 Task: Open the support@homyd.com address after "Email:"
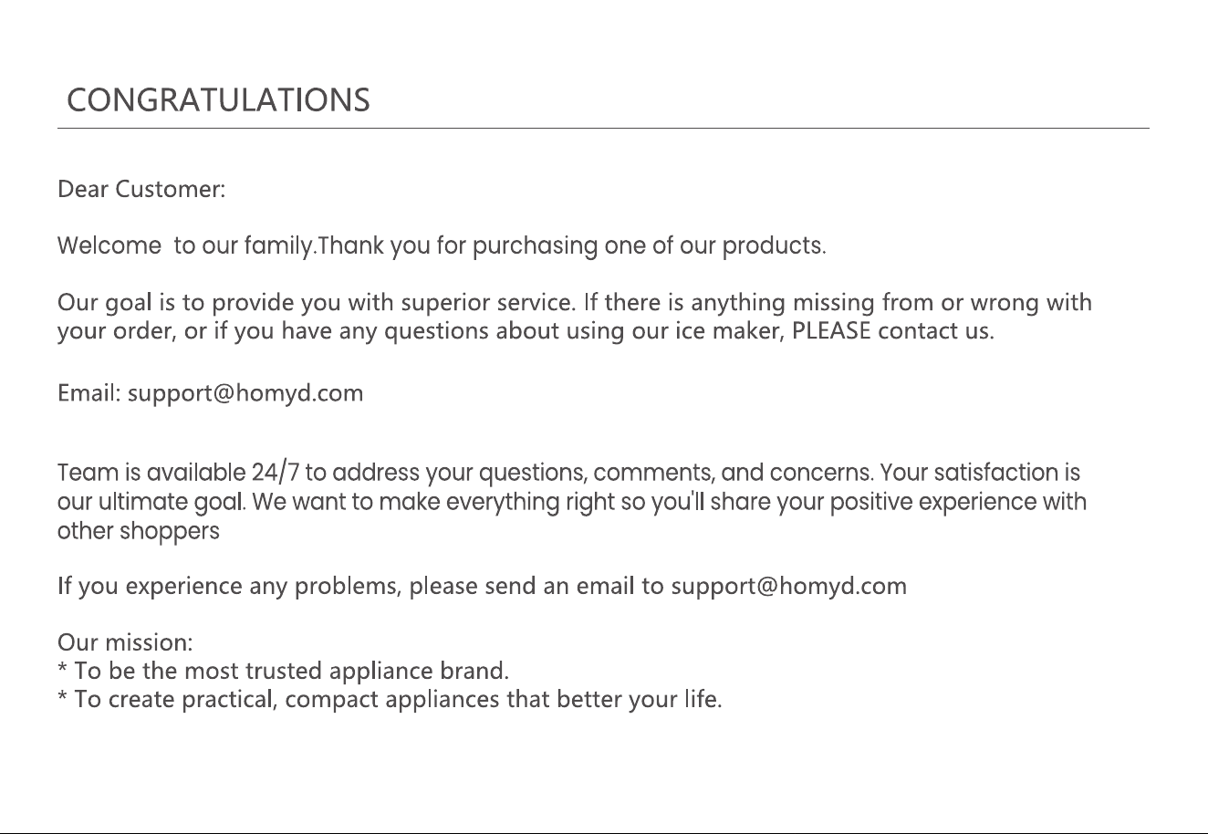point(245,394)
